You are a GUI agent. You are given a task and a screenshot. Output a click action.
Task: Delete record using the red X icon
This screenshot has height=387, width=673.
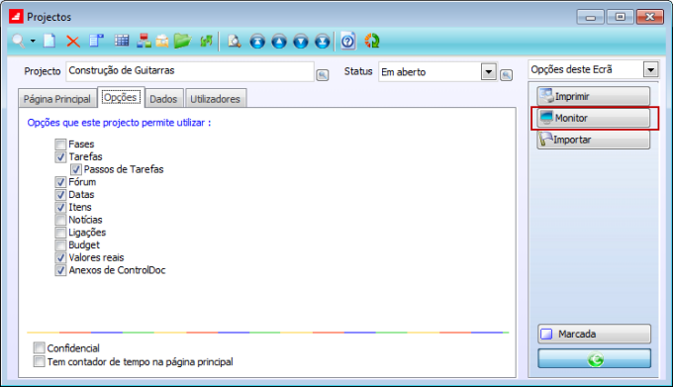(73, 42)
